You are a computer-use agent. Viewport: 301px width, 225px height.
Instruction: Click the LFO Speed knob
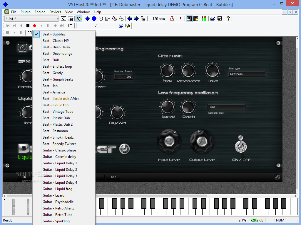[x=168, y=107]
